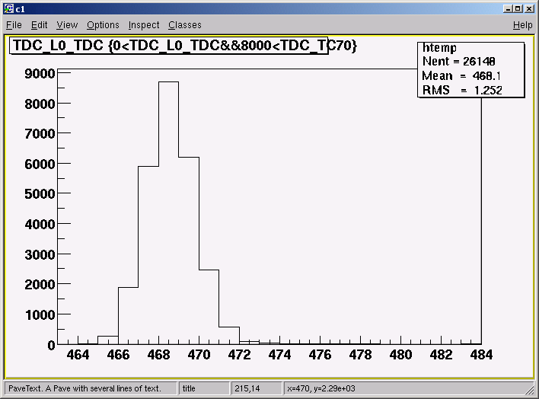Click the window resize grip at bottom-right corner

click(x=530, y=390)
